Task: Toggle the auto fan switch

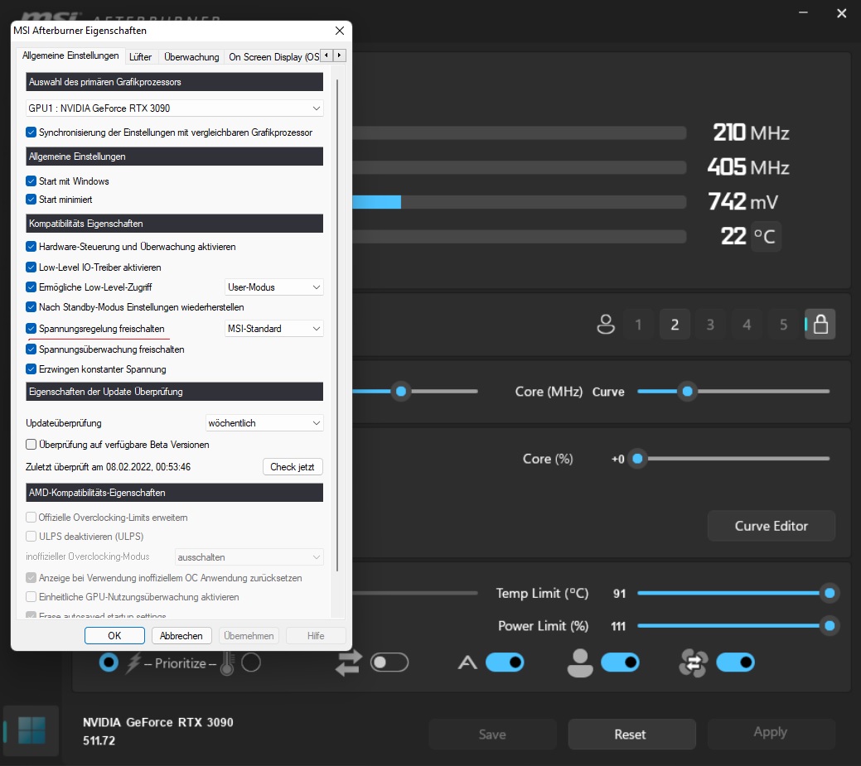Action: [505, 662]
